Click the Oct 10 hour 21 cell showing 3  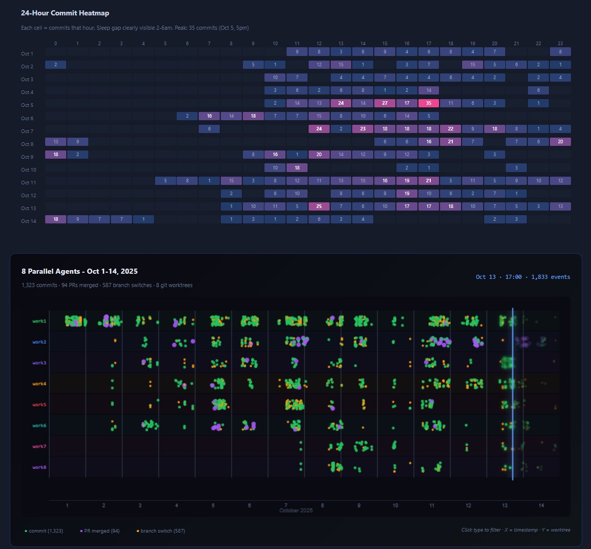517,167
